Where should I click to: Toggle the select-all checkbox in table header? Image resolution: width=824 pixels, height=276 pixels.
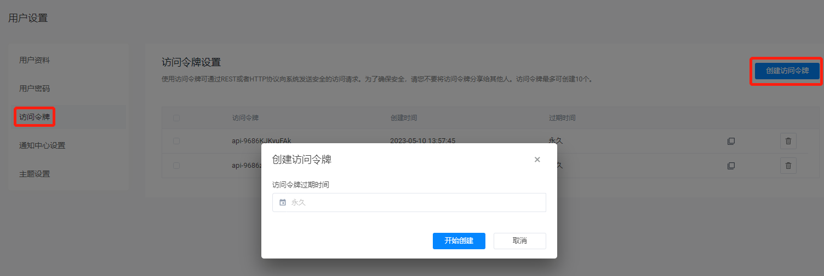176,118
